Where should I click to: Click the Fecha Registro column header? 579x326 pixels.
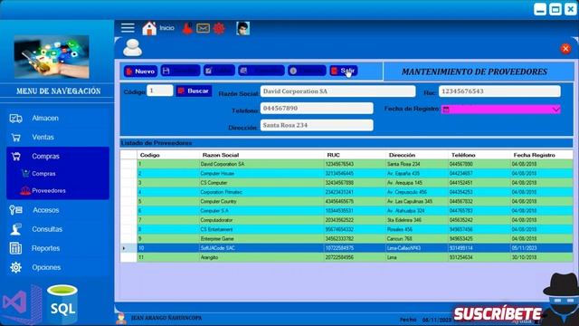click(534, 155)
